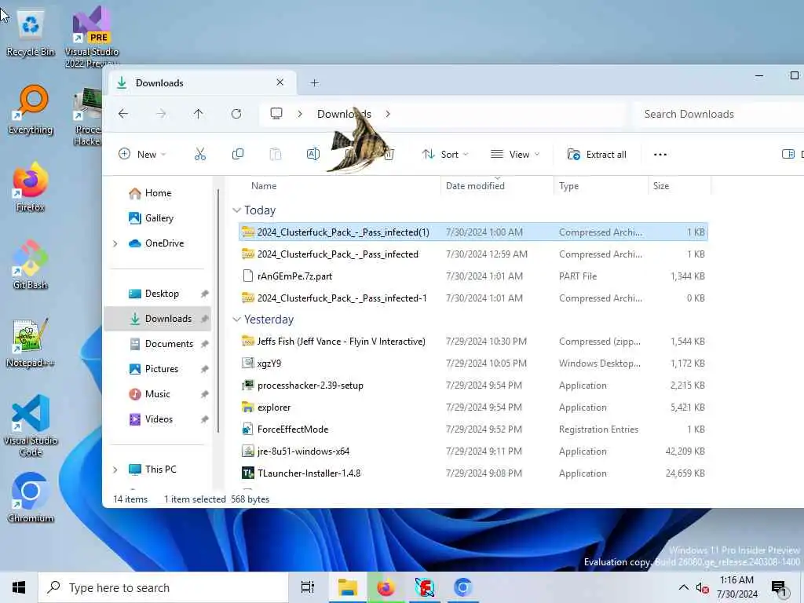Viewport: 804px width, 603px height.
Task: Click the forward navigation arrow
Action: tap(161, 114)
